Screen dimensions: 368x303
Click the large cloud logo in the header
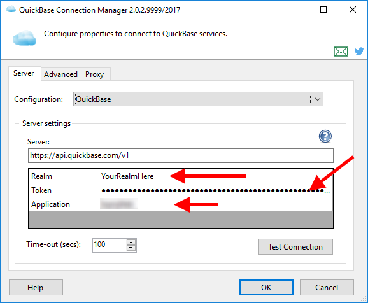pyautogui.click(x=25, y=38)
